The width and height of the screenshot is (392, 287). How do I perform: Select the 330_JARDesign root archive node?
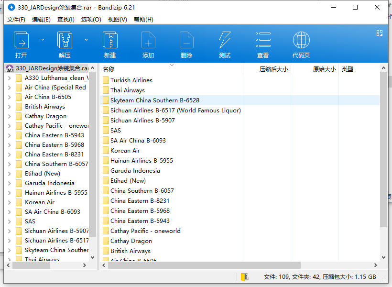click(52, 68)
